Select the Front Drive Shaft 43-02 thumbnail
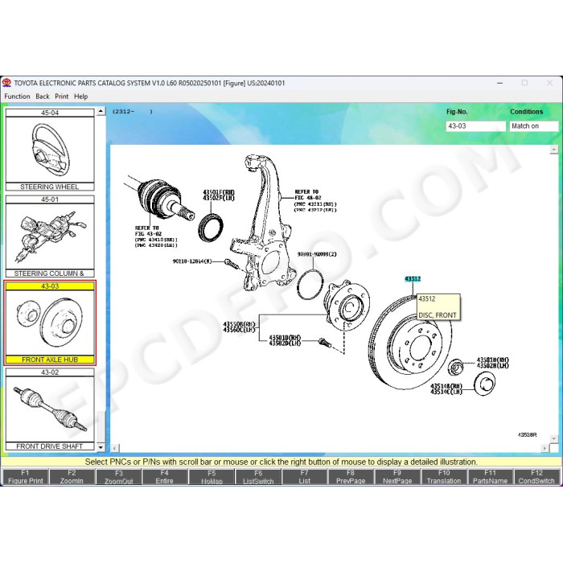563x563 pixels. pyautogui.click(x=50, y=409)
